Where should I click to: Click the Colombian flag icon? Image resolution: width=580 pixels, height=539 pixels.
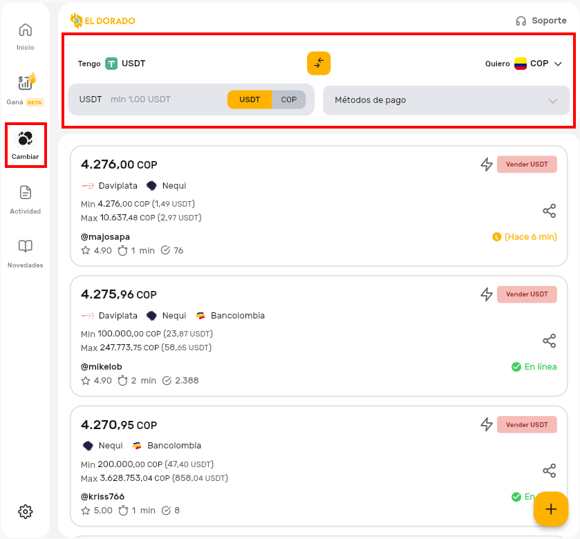click(x=520, y=64)
